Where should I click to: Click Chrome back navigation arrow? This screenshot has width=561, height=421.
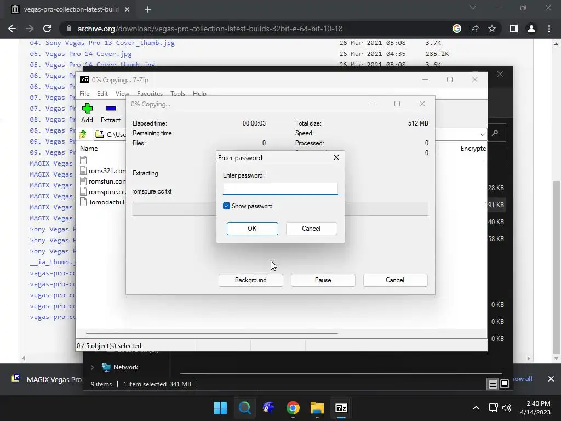(x=12, y=29)
